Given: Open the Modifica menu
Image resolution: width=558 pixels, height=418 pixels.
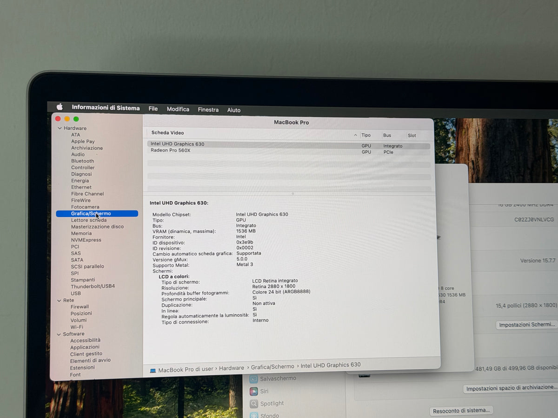Looking at the screenshot, I should tap(178, 109).
